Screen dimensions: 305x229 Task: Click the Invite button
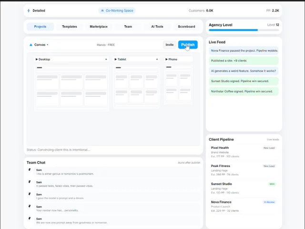[x=170, y=45]
